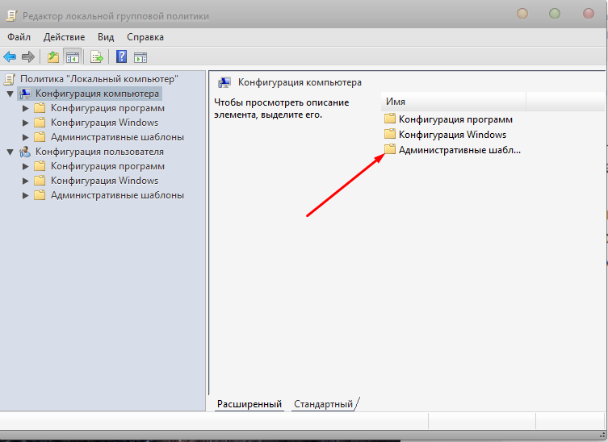Viewport: 608px width, 442px height.
Task: Maximize the window with green button
Action: [555, 14]
